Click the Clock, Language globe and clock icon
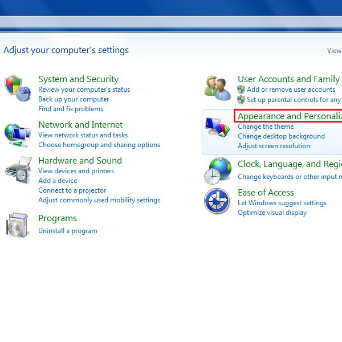 pyautogui.click(x=218, y=171)
